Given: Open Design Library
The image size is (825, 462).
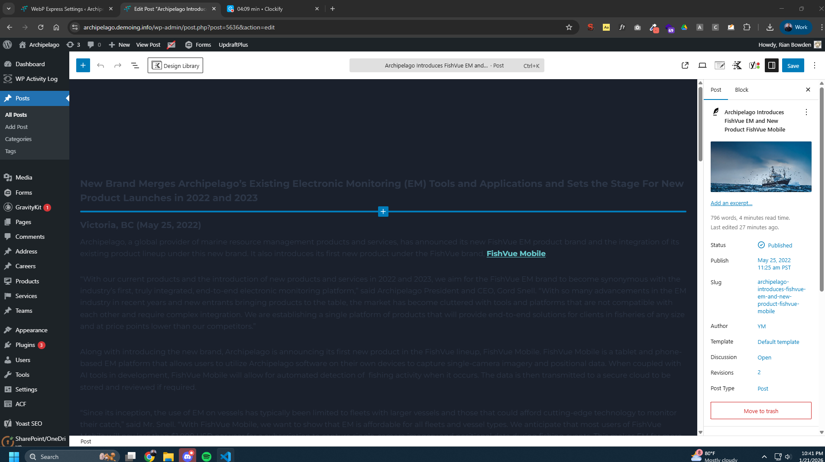Looking at the screenshot, I should (175, 65).
